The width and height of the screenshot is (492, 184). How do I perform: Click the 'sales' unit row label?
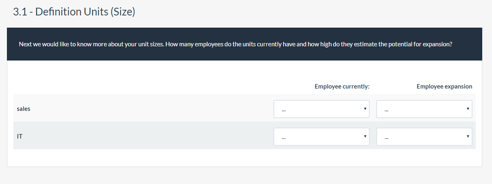click(24, 109)
